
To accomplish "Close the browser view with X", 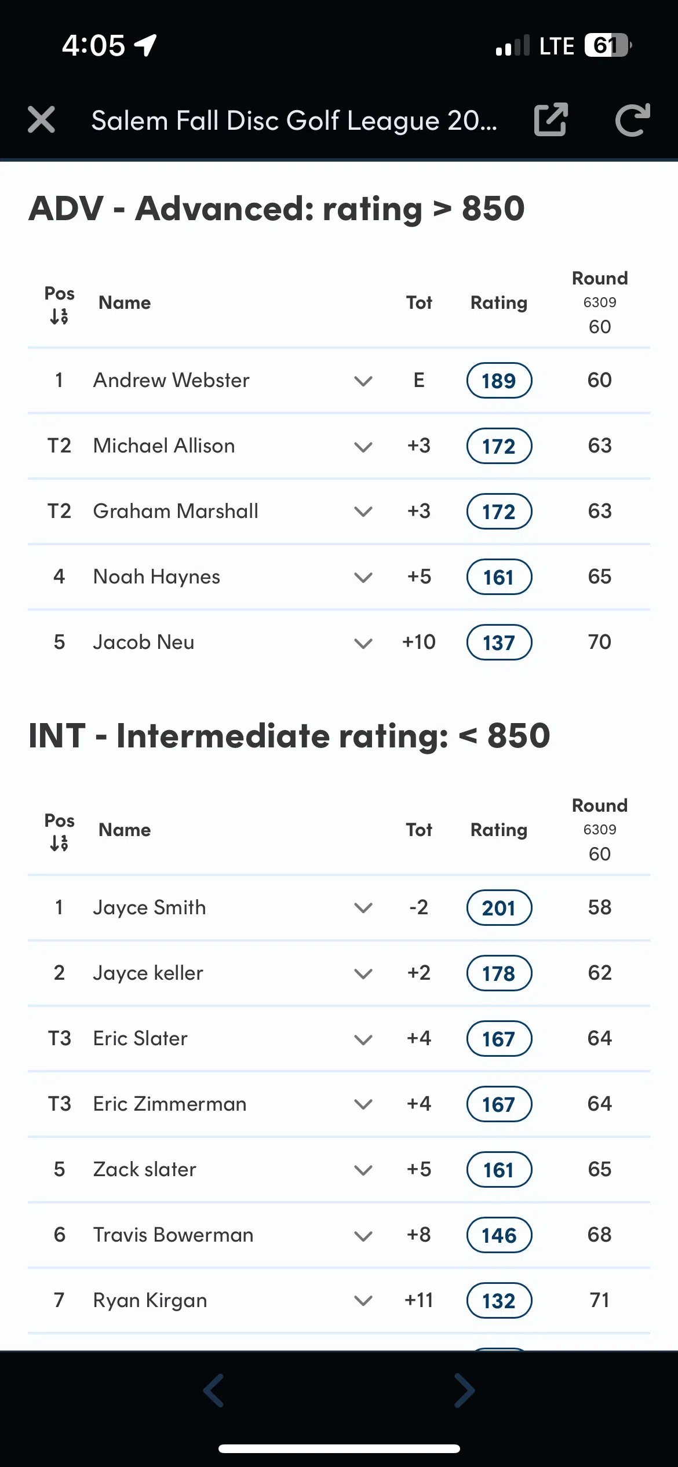I will (x=41, y=120).
